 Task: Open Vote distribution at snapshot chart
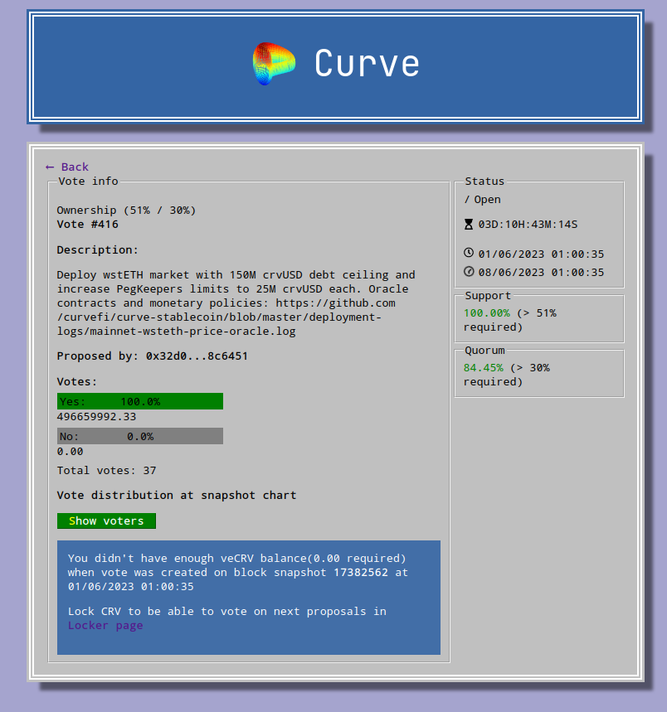pos(177,496)
